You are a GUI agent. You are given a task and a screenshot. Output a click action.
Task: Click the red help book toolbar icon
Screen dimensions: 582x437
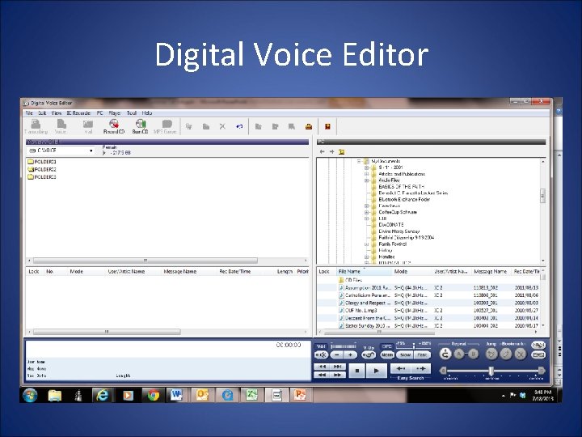point(327,127)
